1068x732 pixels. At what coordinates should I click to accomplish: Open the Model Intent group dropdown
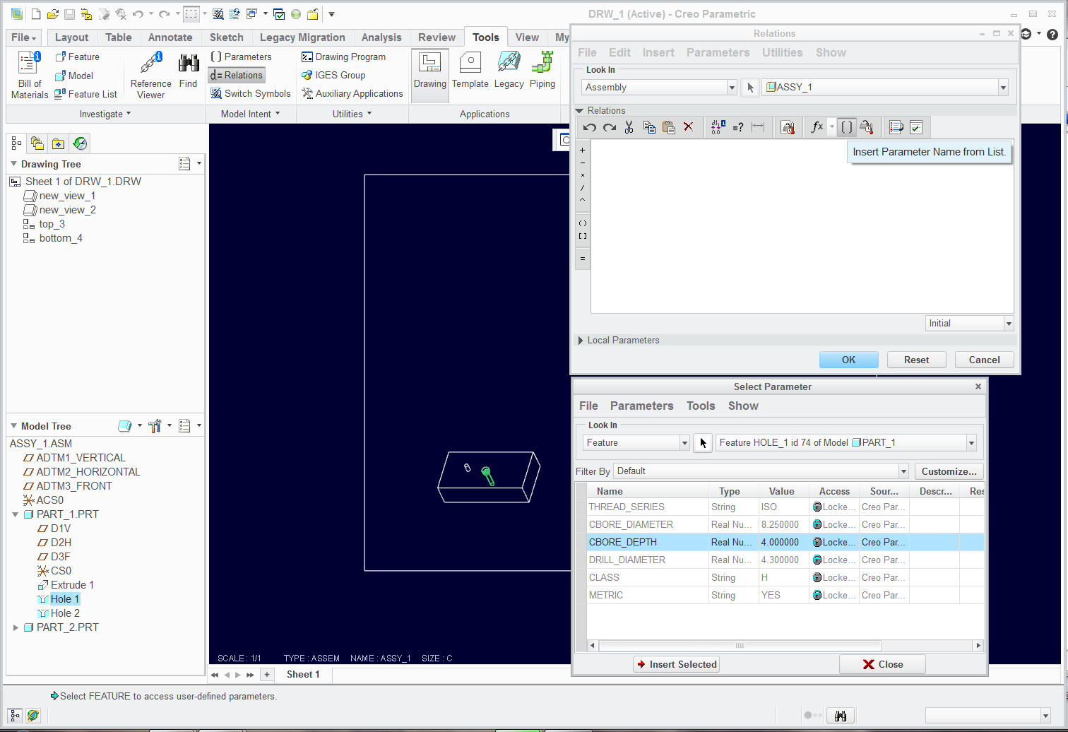click(250, 114)
